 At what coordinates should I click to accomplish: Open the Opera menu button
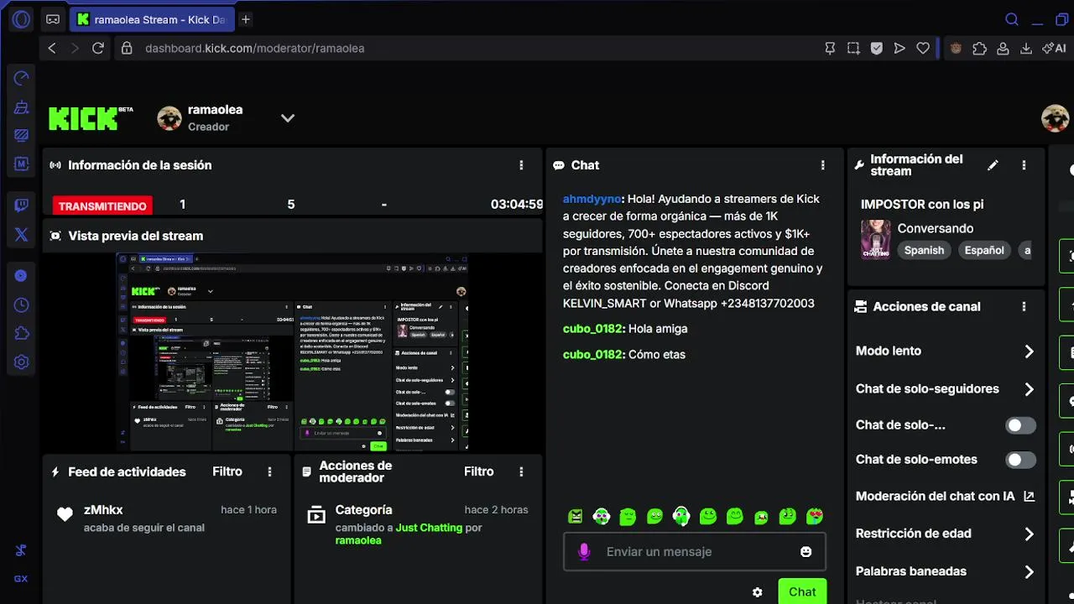click(x=21, y=19)
